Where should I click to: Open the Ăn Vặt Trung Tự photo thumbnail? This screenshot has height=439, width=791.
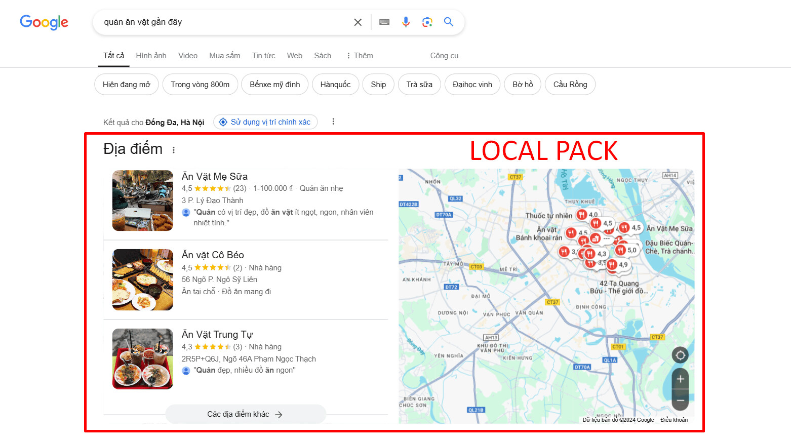coord(143,359)
